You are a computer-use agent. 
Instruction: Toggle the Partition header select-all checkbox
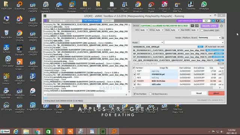pyautogui.click(x=134, y=67)
